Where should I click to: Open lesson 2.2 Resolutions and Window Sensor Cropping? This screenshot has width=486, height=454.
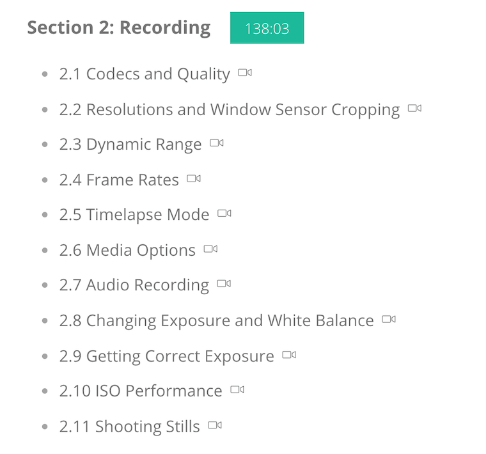pyautogui.click(x=230, y=109)
